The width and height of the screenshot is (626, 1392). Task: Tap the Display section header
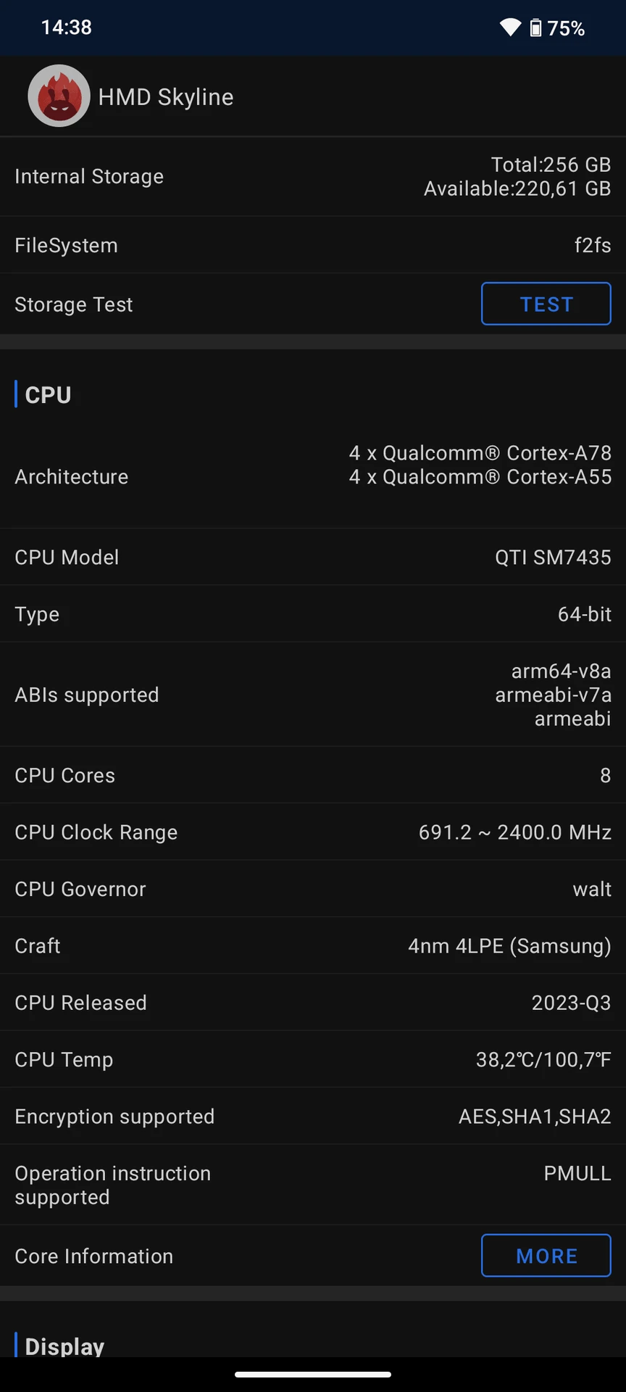point(64,1346)
